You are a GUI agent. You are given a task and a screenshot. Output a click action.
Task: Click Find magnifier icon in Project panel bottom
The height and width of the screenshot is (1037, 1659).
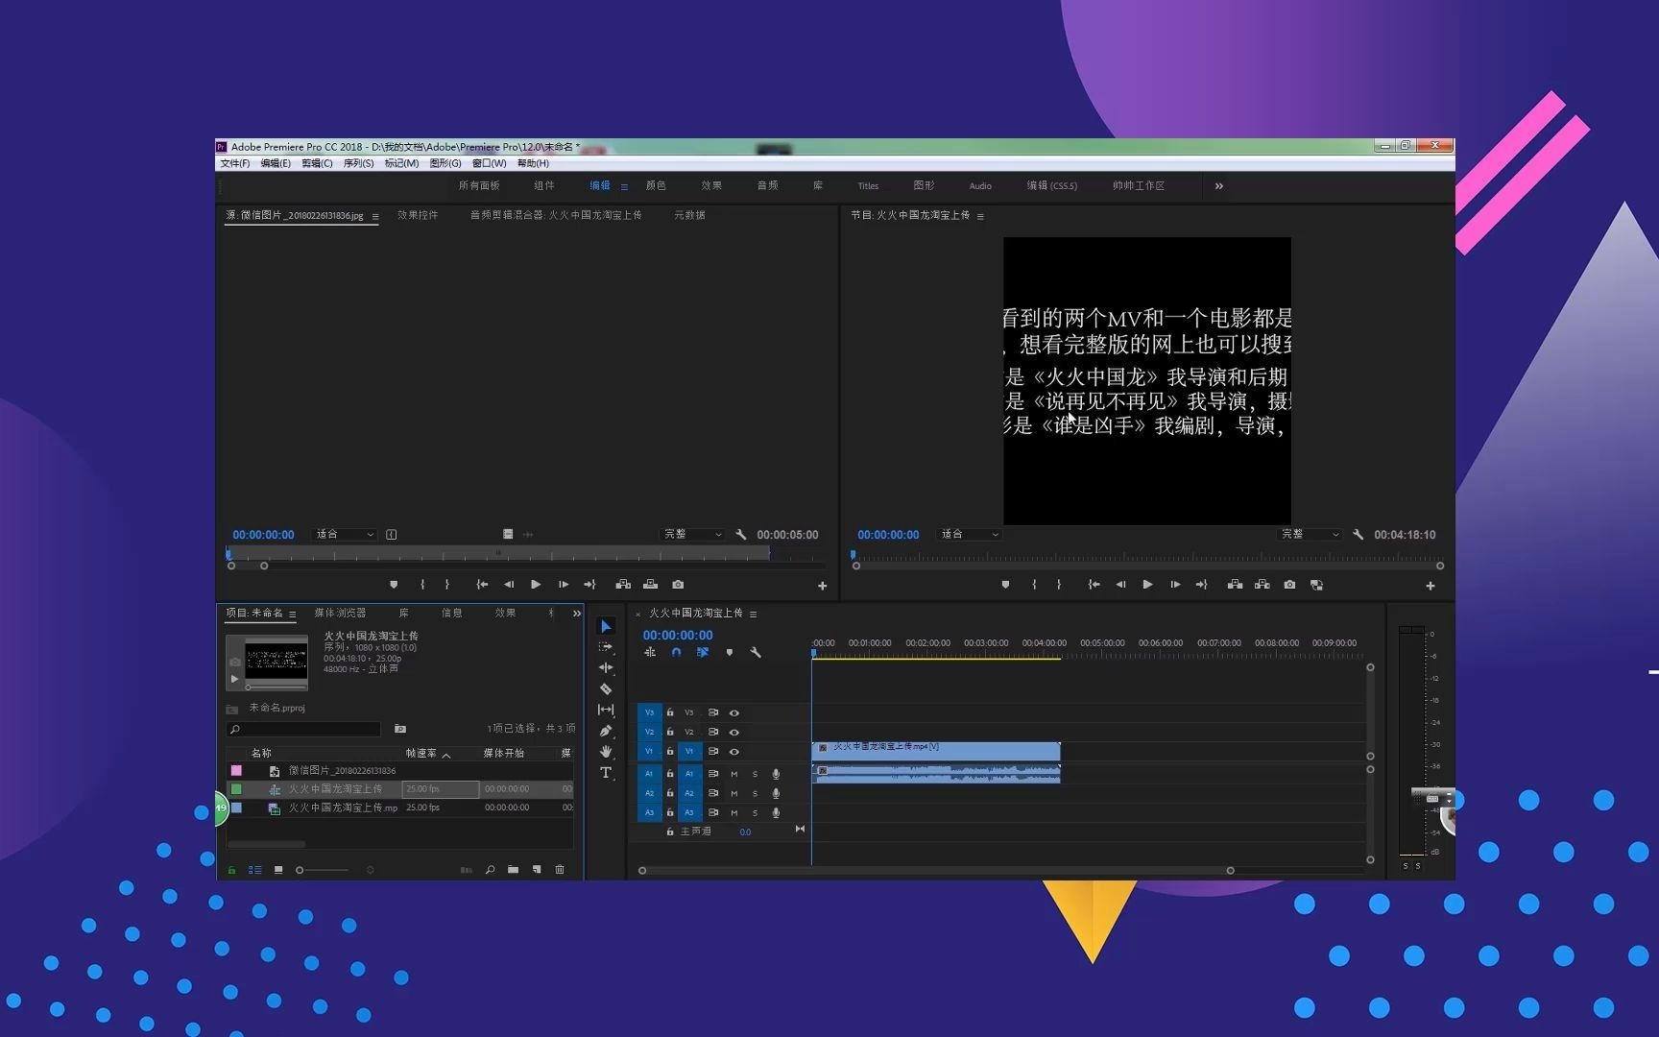[490, 870]
